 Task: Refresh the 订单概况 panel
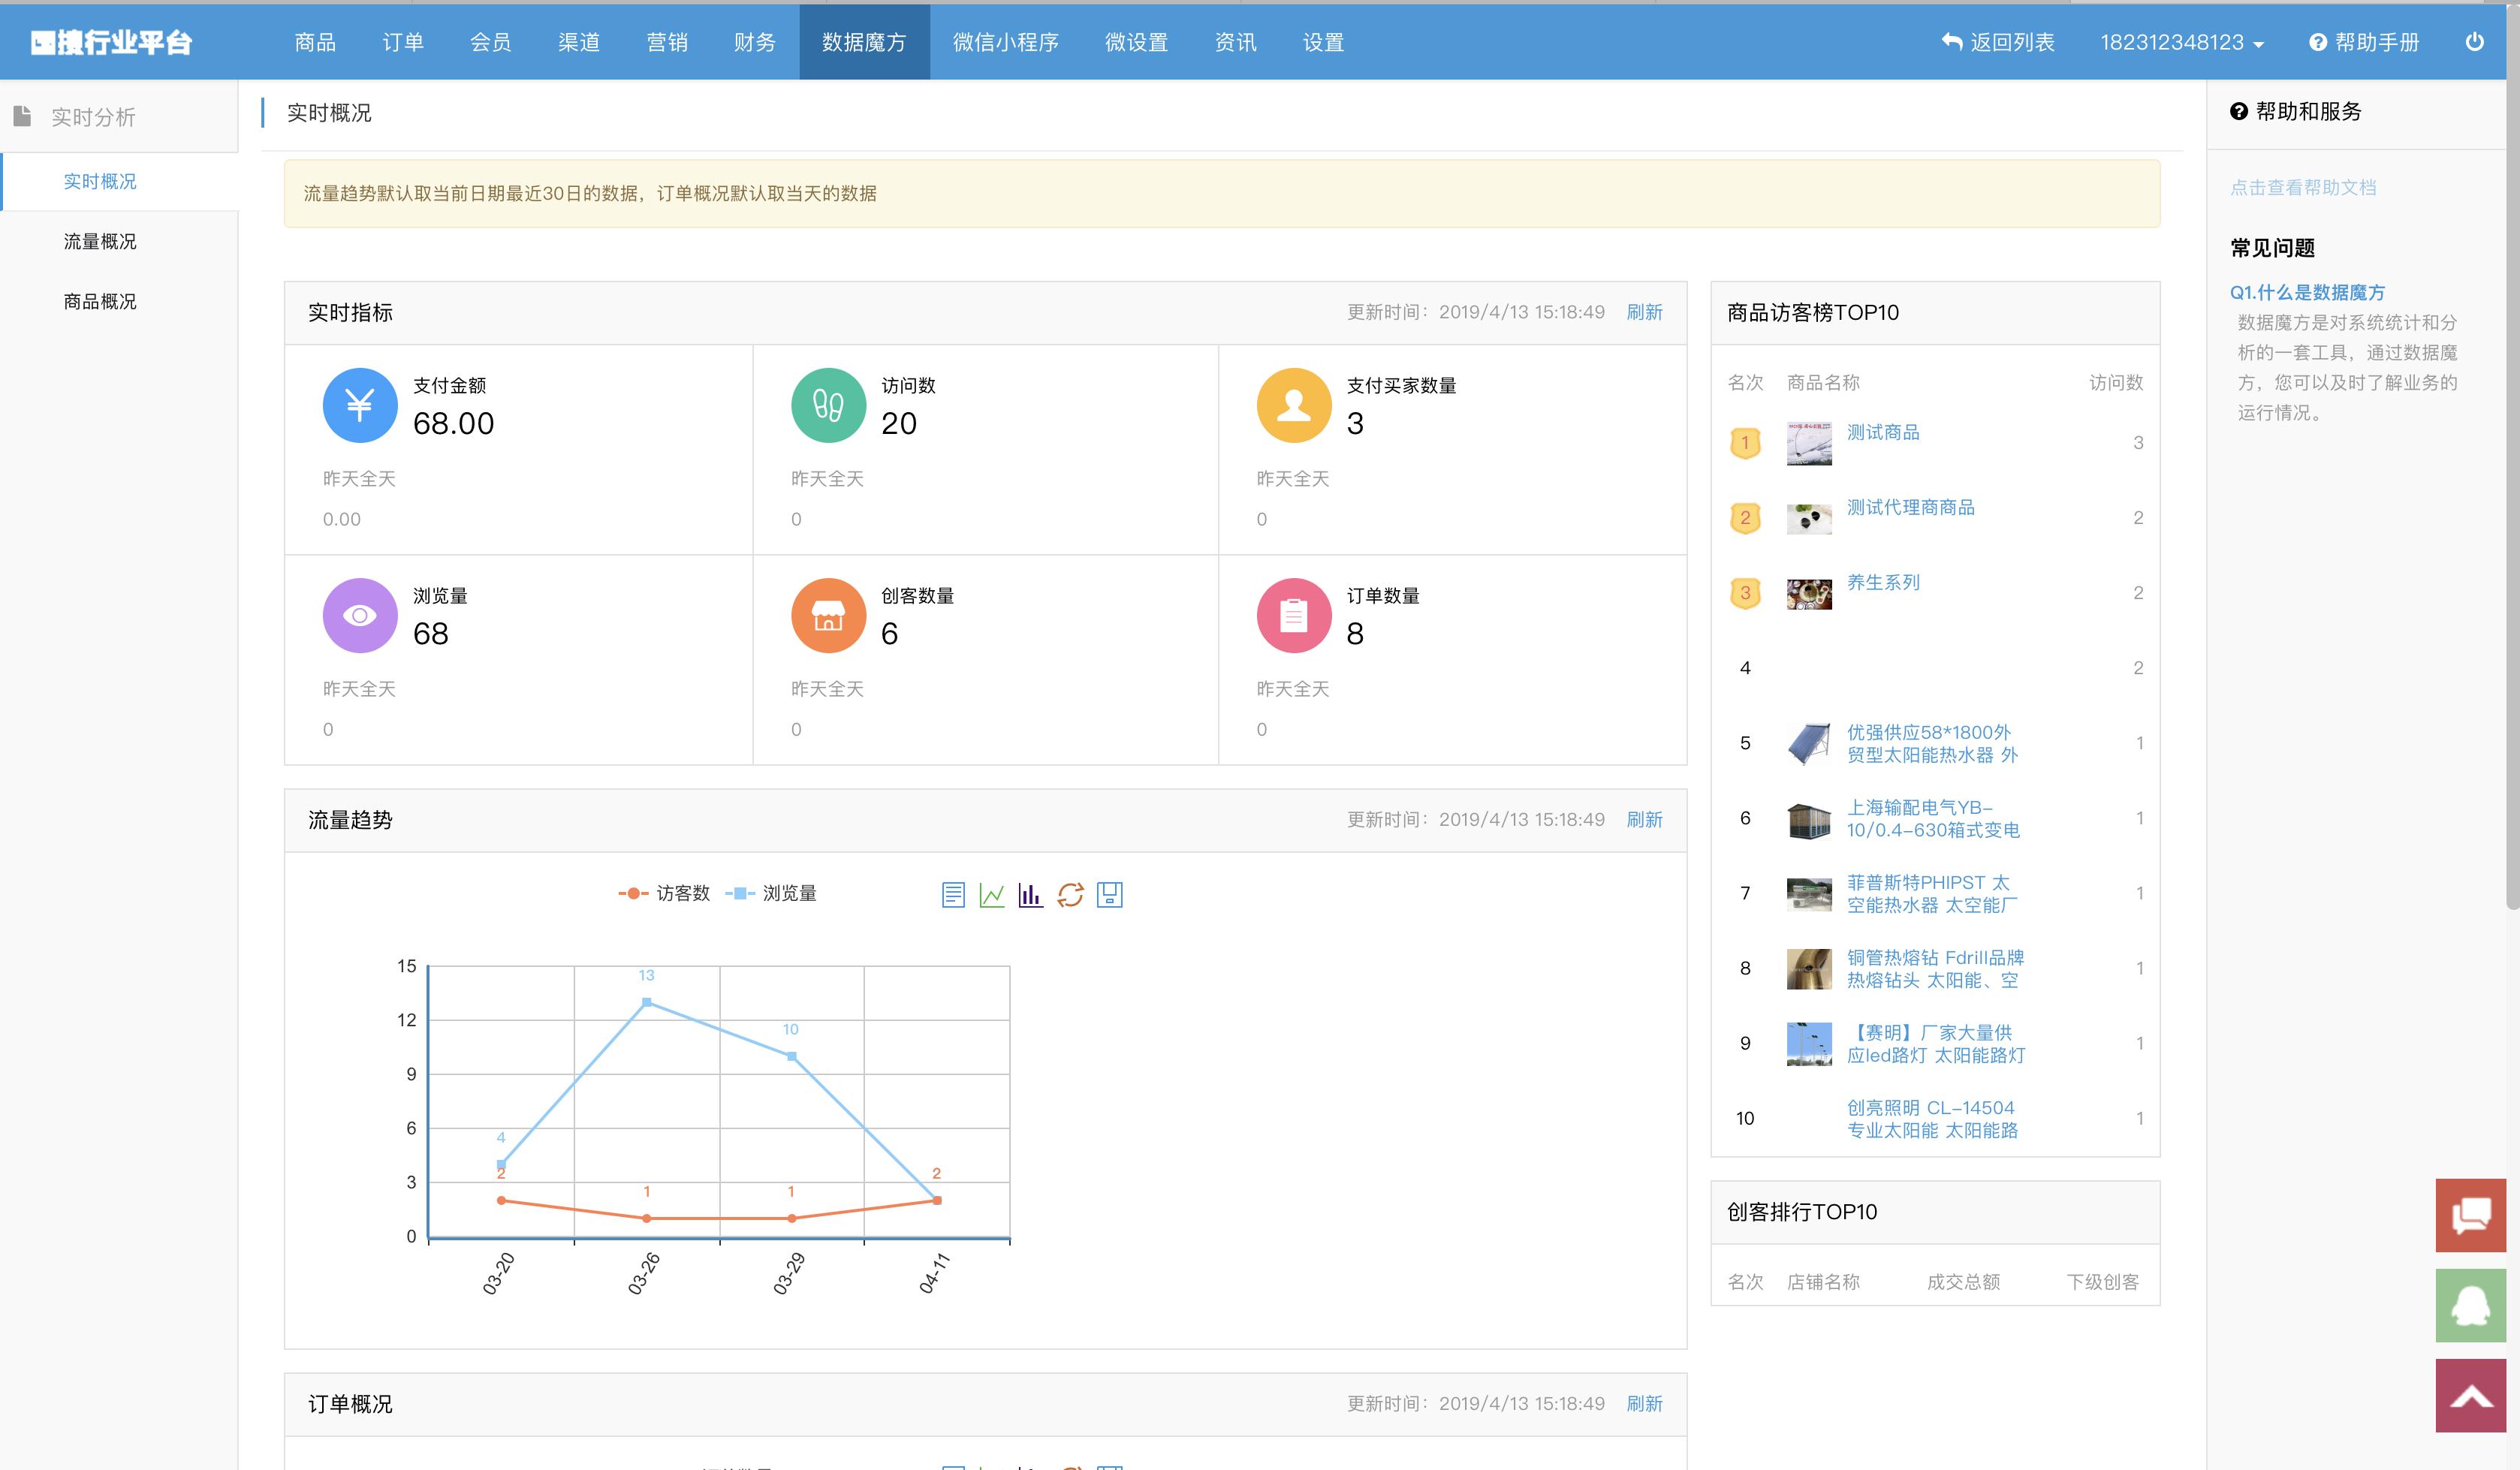click(x=1644, y=1403)
